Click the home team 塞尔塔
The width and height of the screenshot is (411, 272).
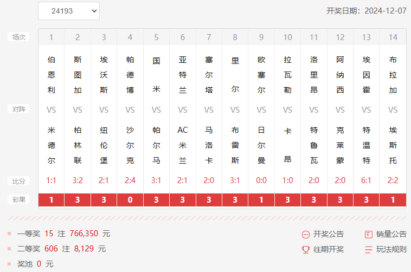tap(209, 75)
